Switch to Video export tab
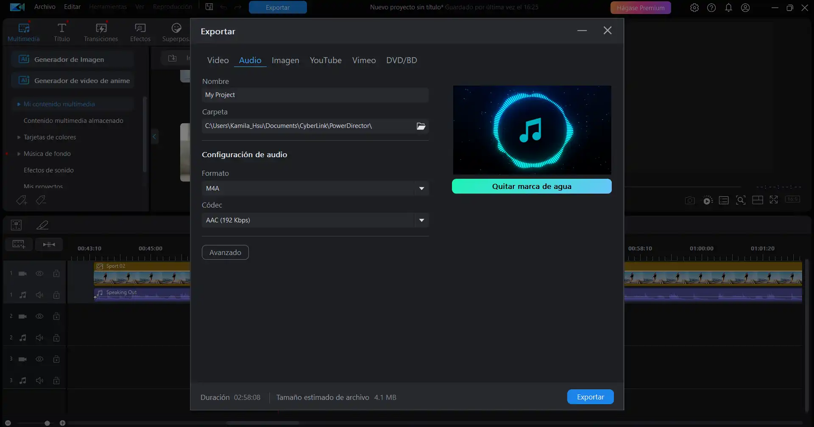The width and height of the screenshot is (814, 427). [218, 60]
